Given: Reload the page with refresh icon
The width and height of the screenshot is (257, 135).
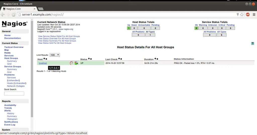Looking at the screenshot, I should 14,14.
